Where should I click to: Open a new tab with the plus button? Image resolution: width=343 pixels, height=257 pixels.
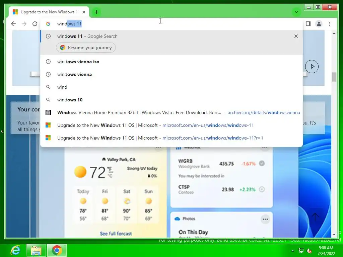(96, 12)
